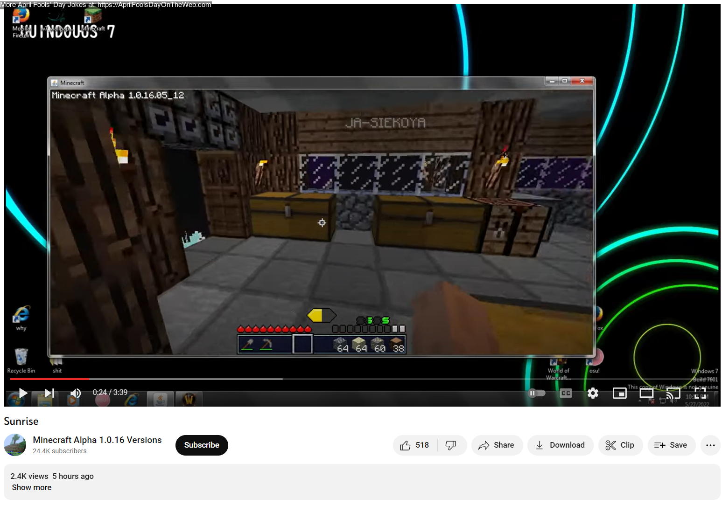The width and height of the screenshot is (722, 505).
Task: Enable miniplayer mode
Action: pyautogui.click(x=619, y=393)
